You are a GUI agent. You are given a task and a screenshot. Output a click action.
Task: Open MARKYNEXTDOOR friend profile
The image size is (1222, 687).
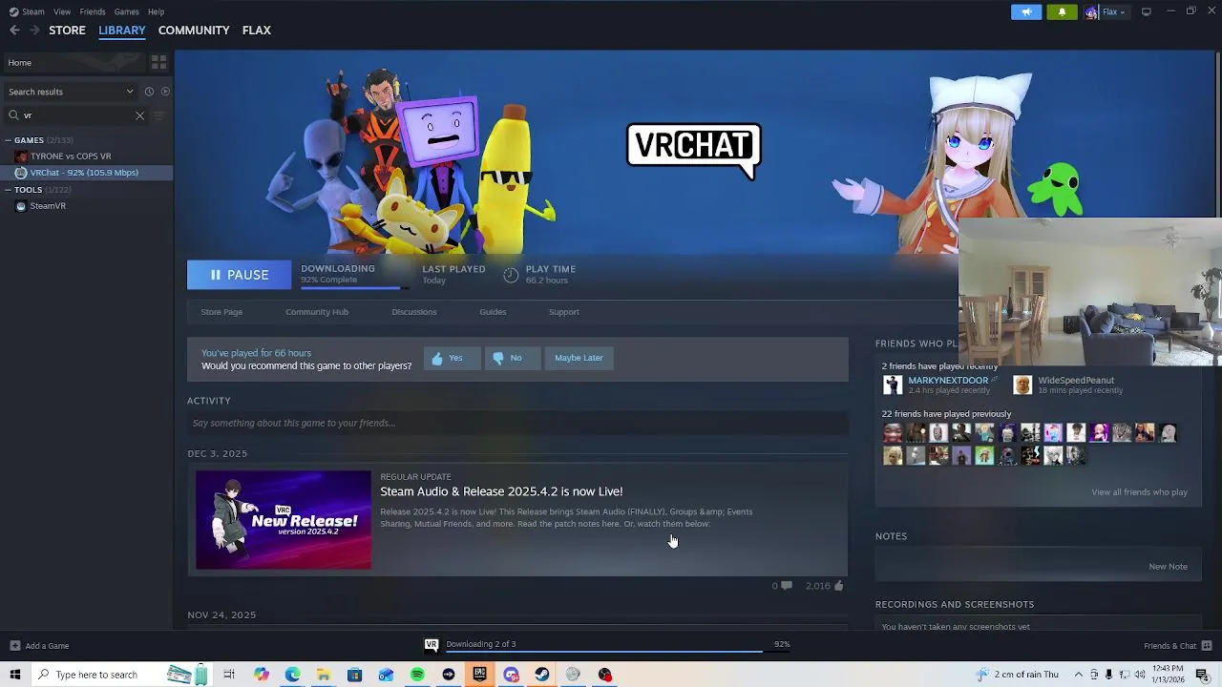click(948, 381)
